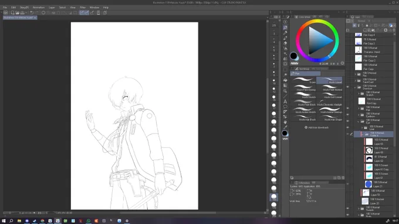
Task: Choose the Hoshi Sketch brush
Action: [x=303, y=95]
